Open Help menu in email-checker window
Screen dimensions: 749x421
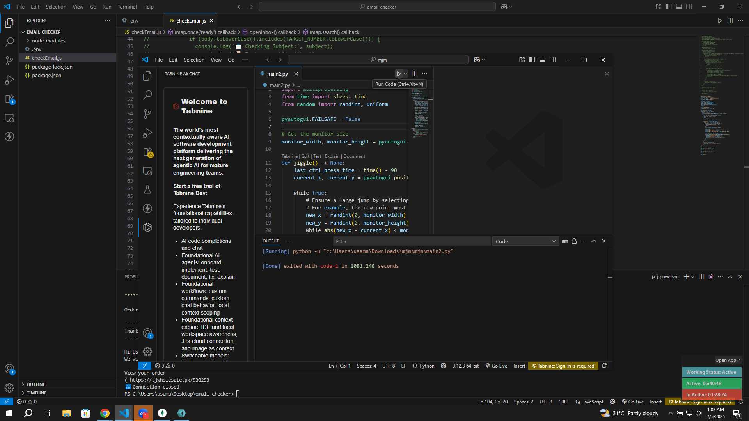click(148, 7)
